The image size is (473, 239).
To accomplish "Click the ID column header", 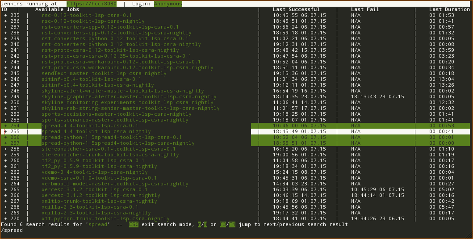I will 4,10.
